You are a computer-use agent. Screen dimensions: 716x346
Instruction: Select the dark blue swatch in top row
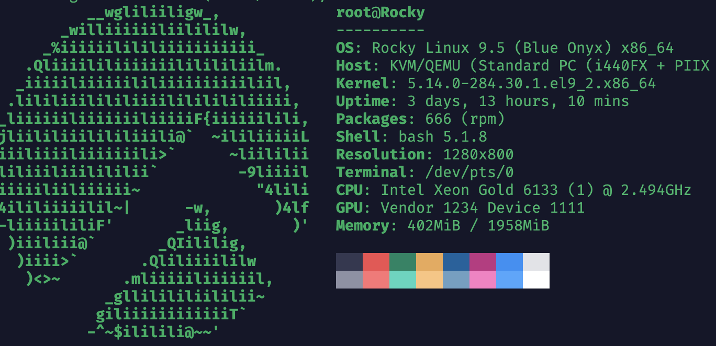(456, 262)
